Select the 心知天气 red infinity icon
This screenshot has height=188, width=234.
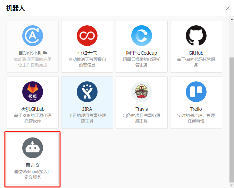tap(87, 36)
